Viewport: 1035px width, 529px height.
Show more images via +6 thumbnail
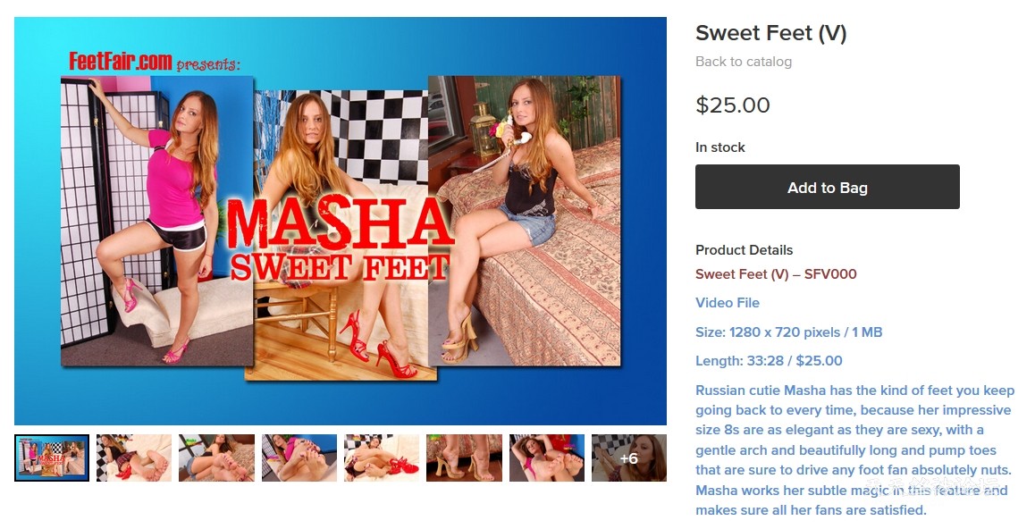click(629, 458)
